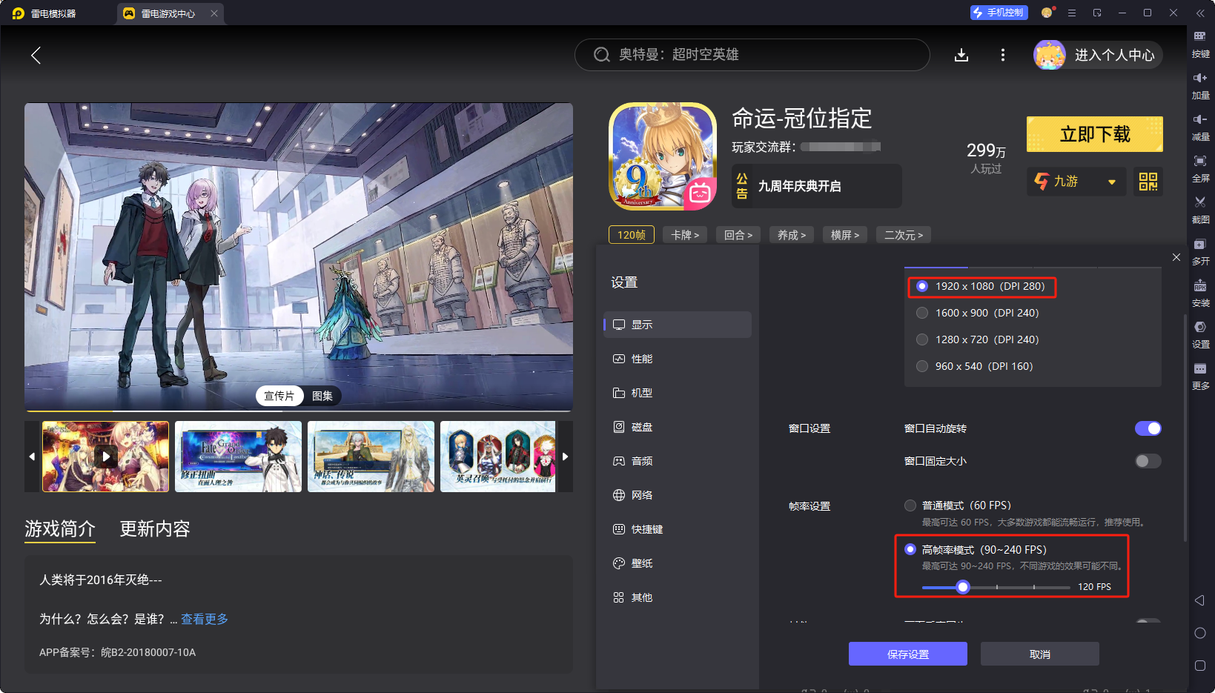
Task: Open the three-dot more options menu
Action: (1003, 55)
